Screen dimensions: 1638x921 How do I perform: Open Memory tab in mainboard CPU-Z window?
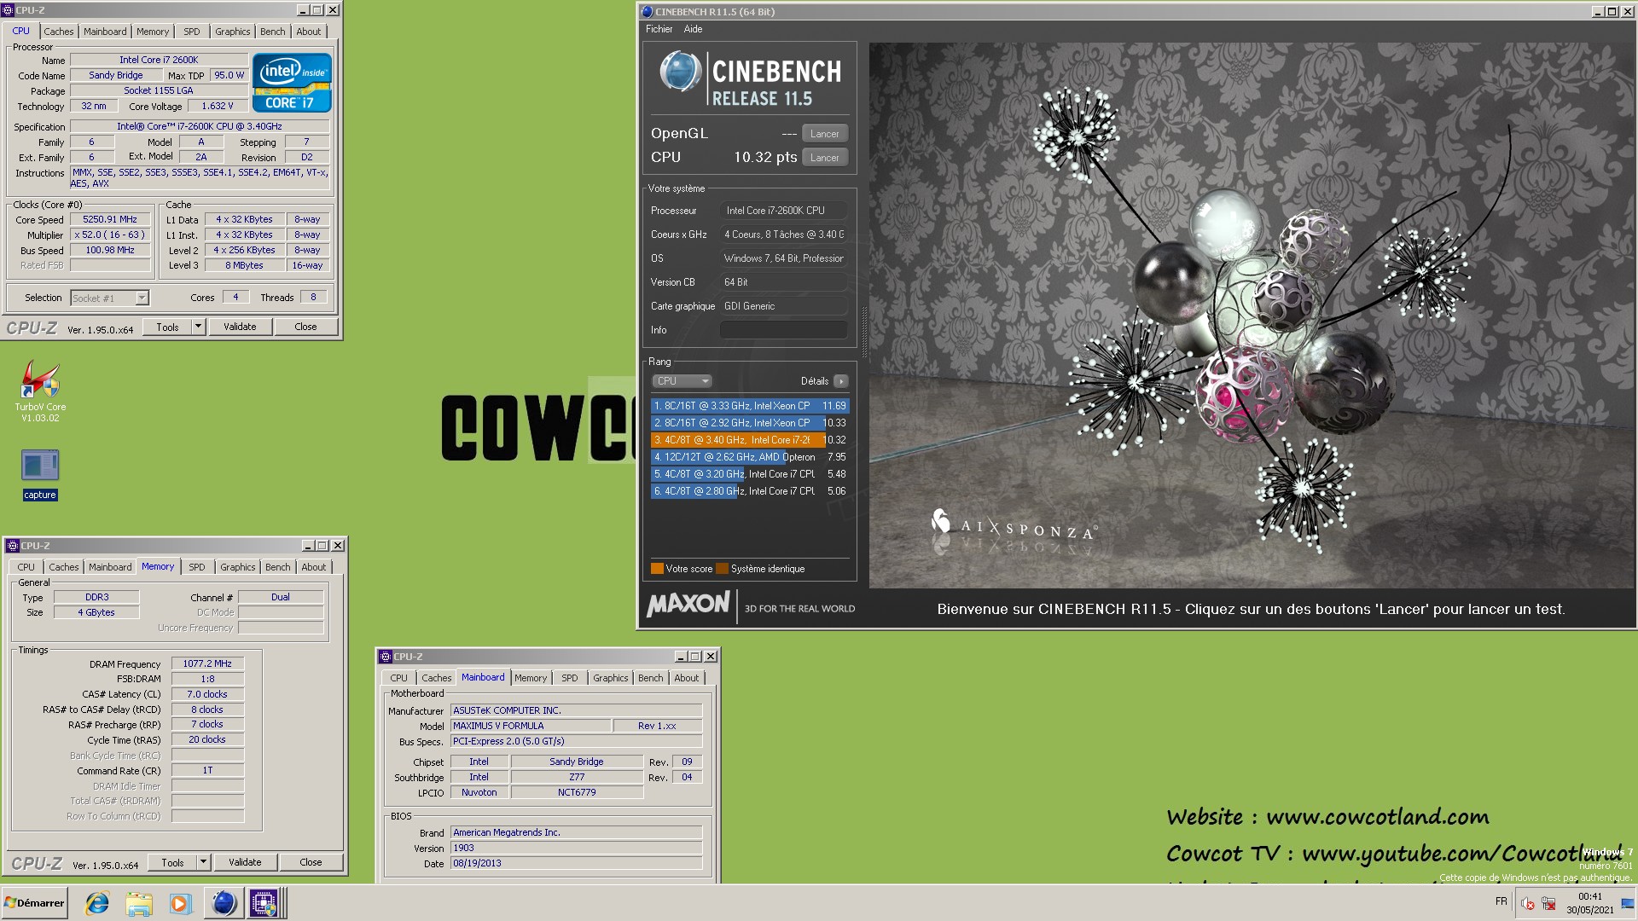531,678
